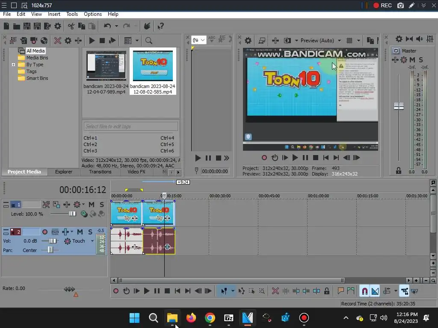The height and width of the screenshot is (328, 438).
Task: Select the Zoom edit tool in timeline toolbar
Action: pos(262,291)
